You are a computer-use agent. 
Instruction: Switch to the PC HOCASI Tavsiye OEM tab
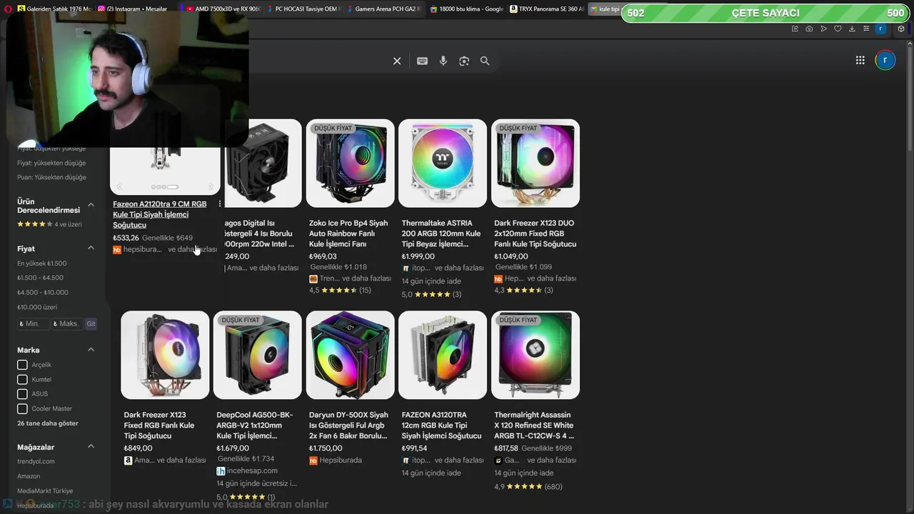pos(303,9)
